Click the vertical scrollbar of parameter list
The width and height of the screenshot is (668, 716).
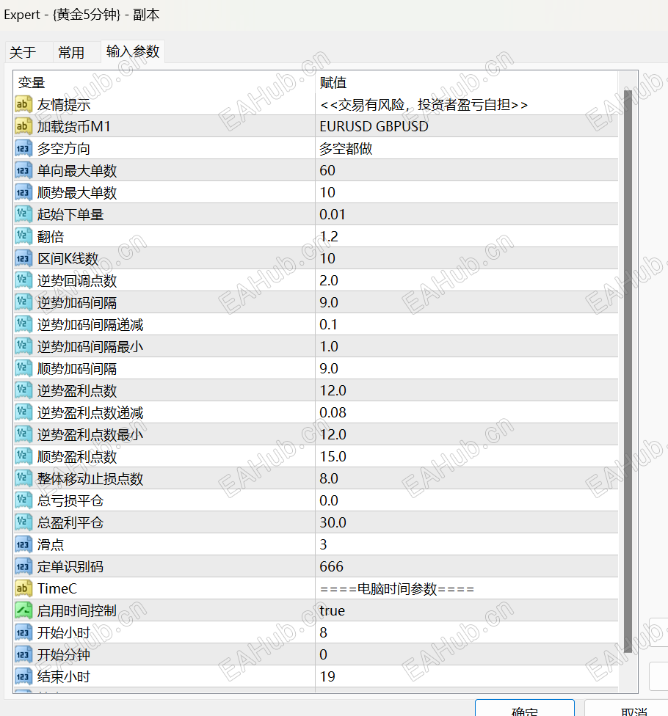pos(628,370)
